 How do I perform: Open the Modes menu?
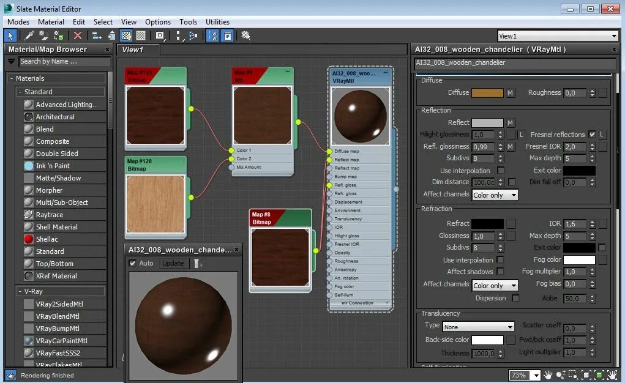pyautogui.click(x=18, y=22)
